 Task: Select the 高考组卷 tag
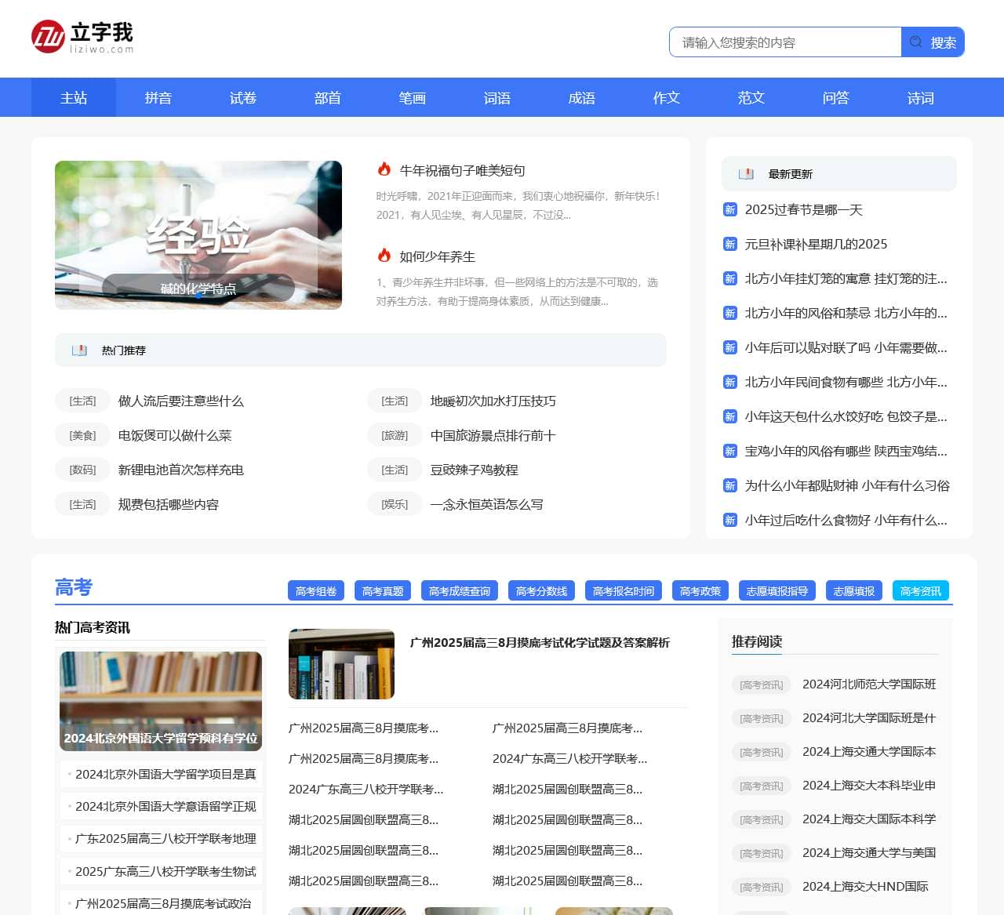click(x=316, y=590)
